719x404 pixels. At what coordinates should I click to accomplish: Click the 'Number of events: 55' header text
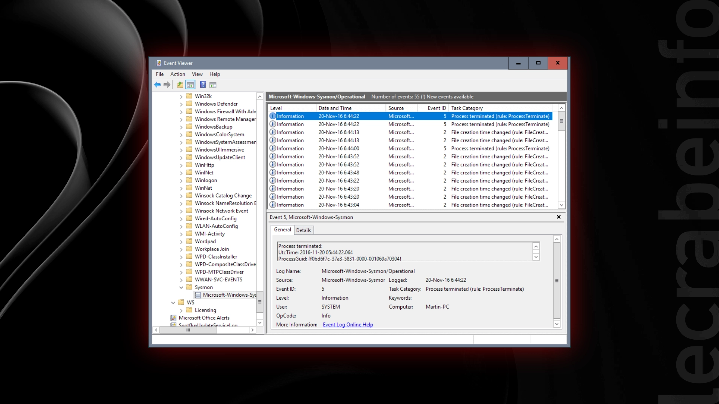[395, 97]
